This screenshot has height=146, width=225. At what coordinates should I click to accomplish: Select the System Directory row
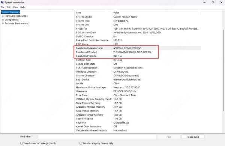coord(138,76)
